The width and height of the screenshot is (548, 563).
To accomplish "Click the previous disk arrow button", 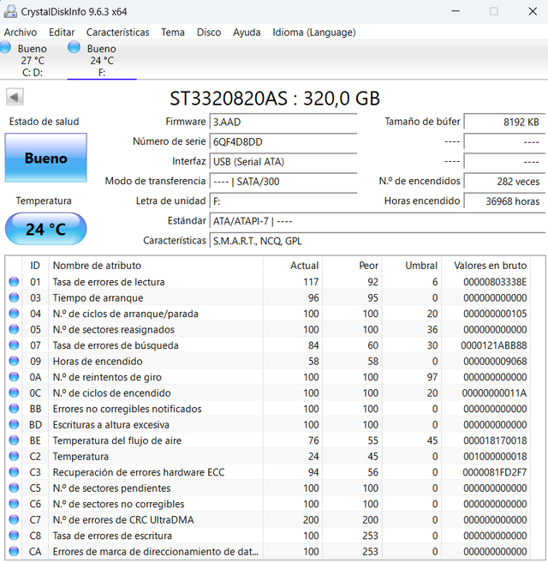I will pyautogui.click(x=15, y=97).
